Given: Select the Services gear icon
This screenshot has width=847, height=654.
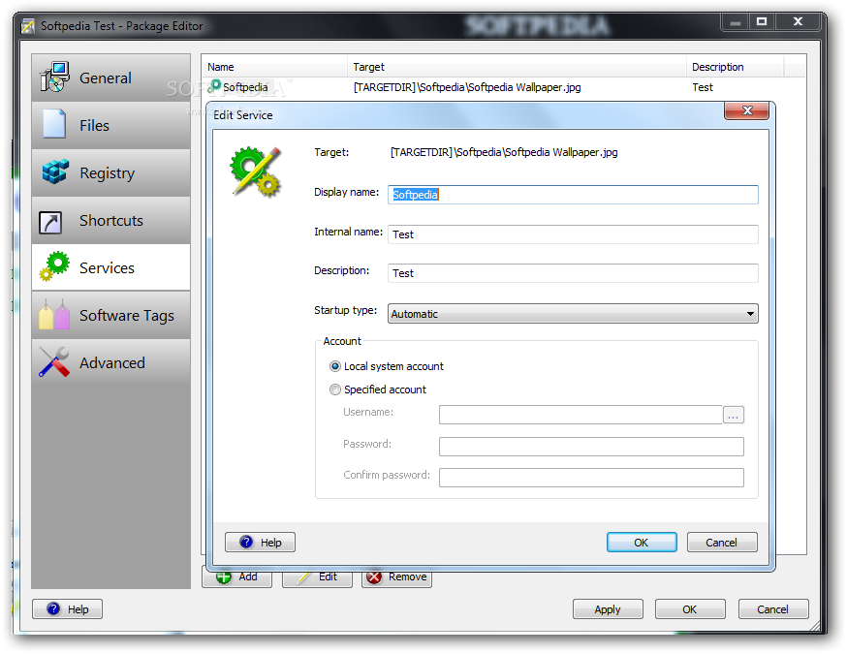Looking at the screenshot, I should click(54, 266).
